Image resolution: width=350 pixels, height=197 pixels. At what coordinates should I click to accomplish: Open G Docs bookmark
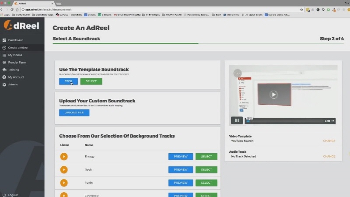click(90, 15)
